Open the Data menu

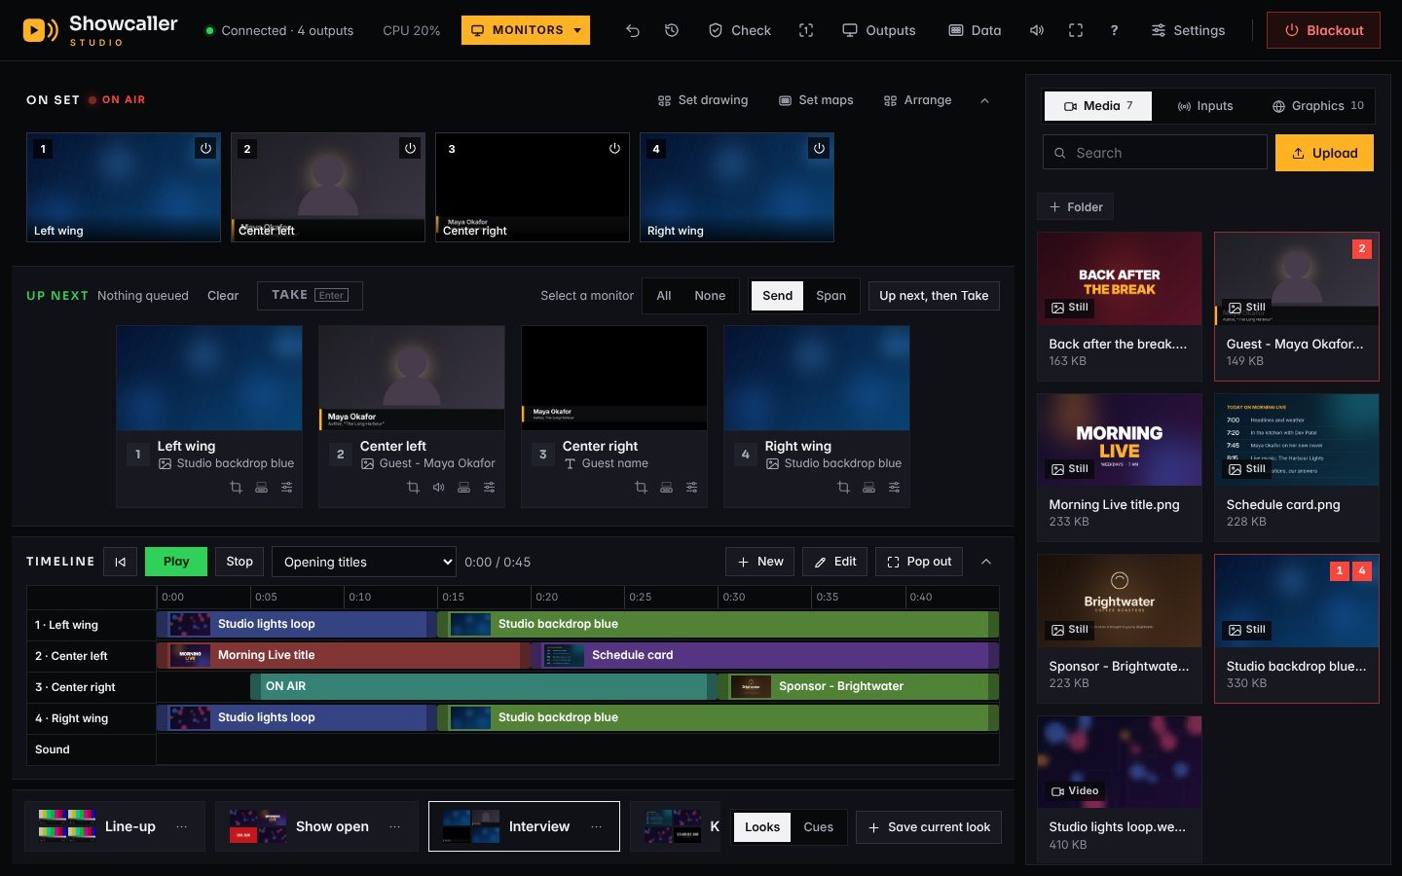(976, 30)
